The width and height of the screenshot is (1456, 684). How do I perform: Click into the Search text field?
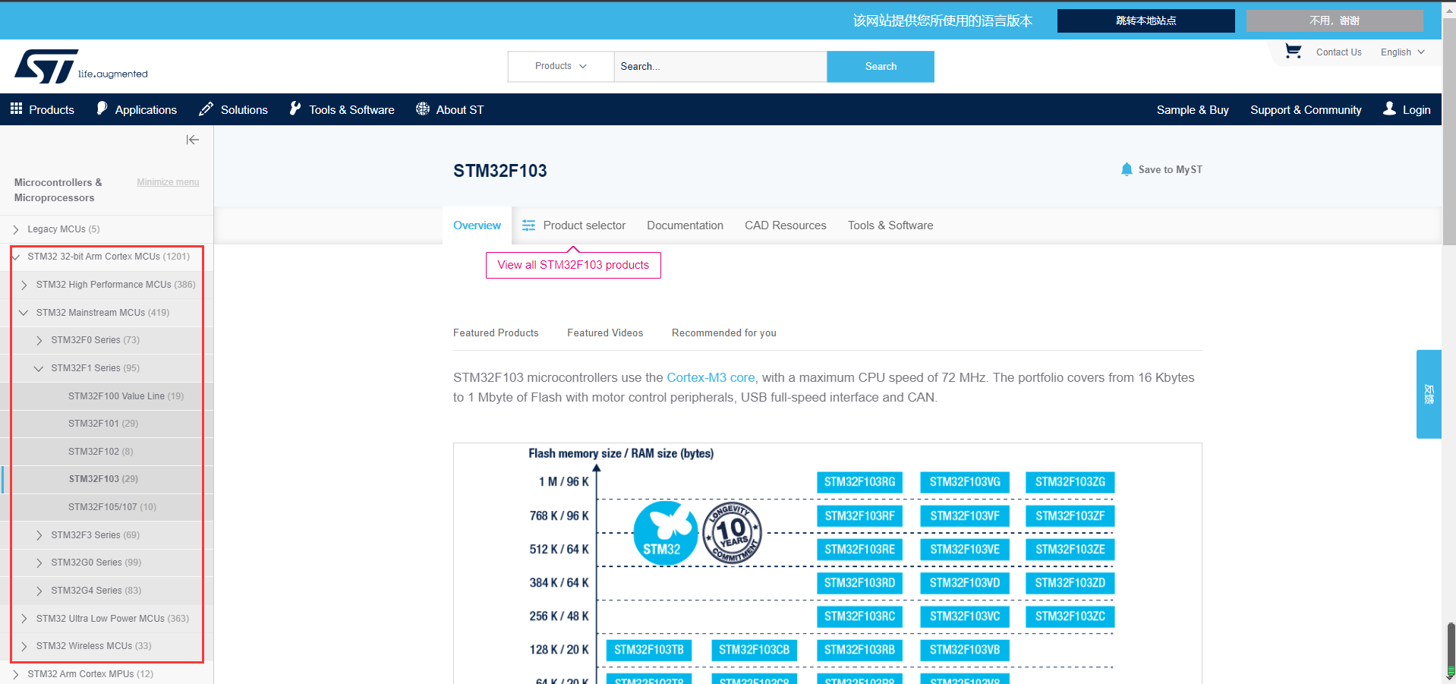tap(720, 66)
